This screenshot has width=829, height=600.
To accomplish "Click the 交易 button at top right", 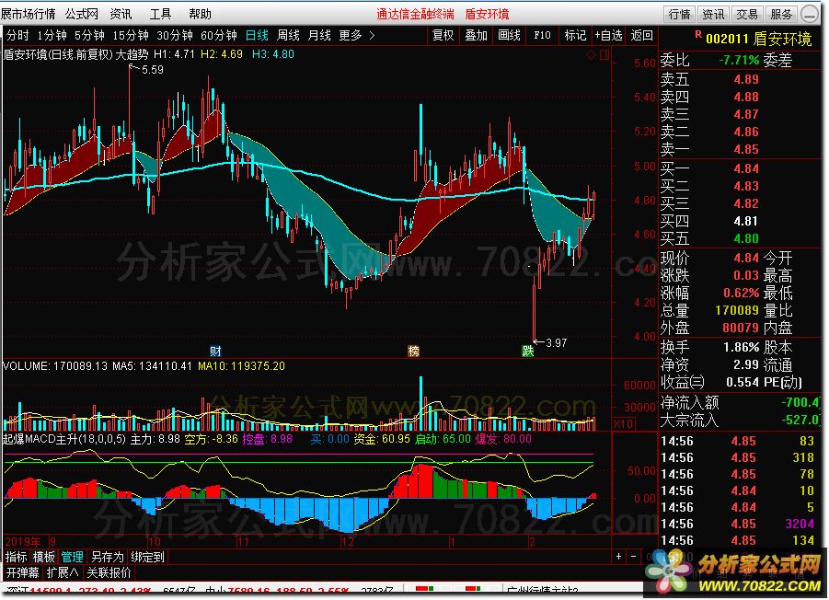I will 746,14.
